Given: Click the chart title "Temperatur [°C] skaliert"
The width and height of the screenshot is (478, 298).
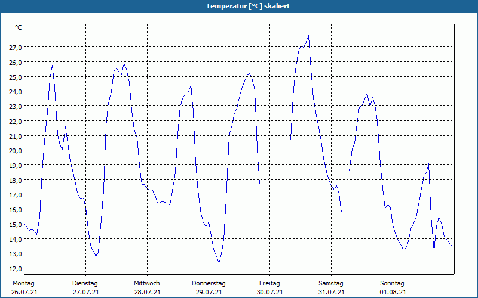Looking at the screenshot, I should 248,6.
